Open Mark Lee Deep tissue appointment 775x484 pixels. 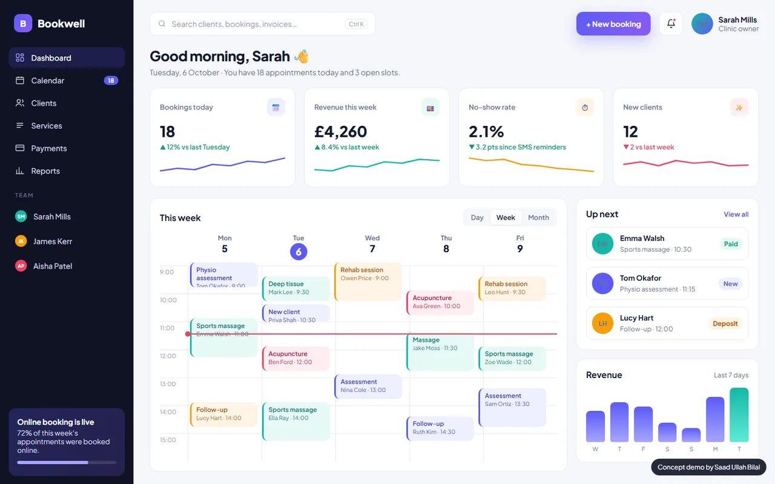[x=296, y=289]
